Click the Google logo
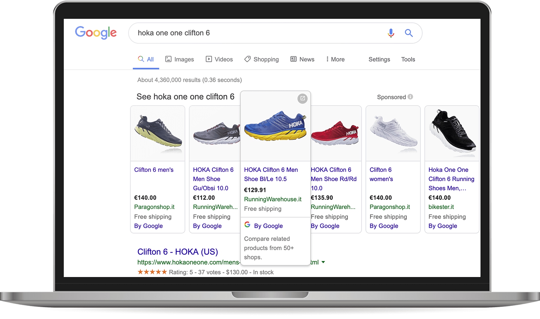 tap(96, 32)
